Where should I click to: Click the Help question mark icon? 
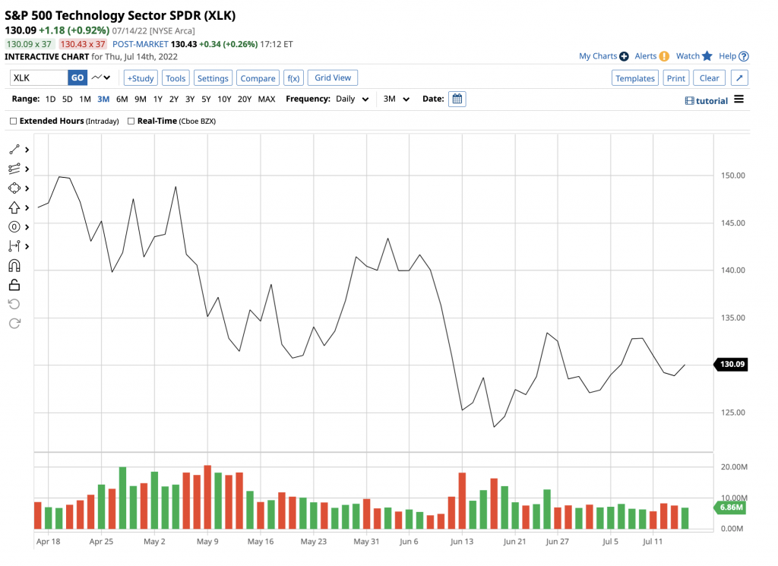(743, 56)
